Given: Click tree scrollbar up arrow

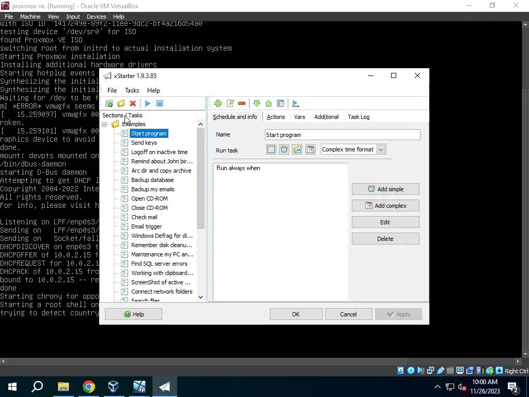Looking at the screenshot, I should click(201, 124).
